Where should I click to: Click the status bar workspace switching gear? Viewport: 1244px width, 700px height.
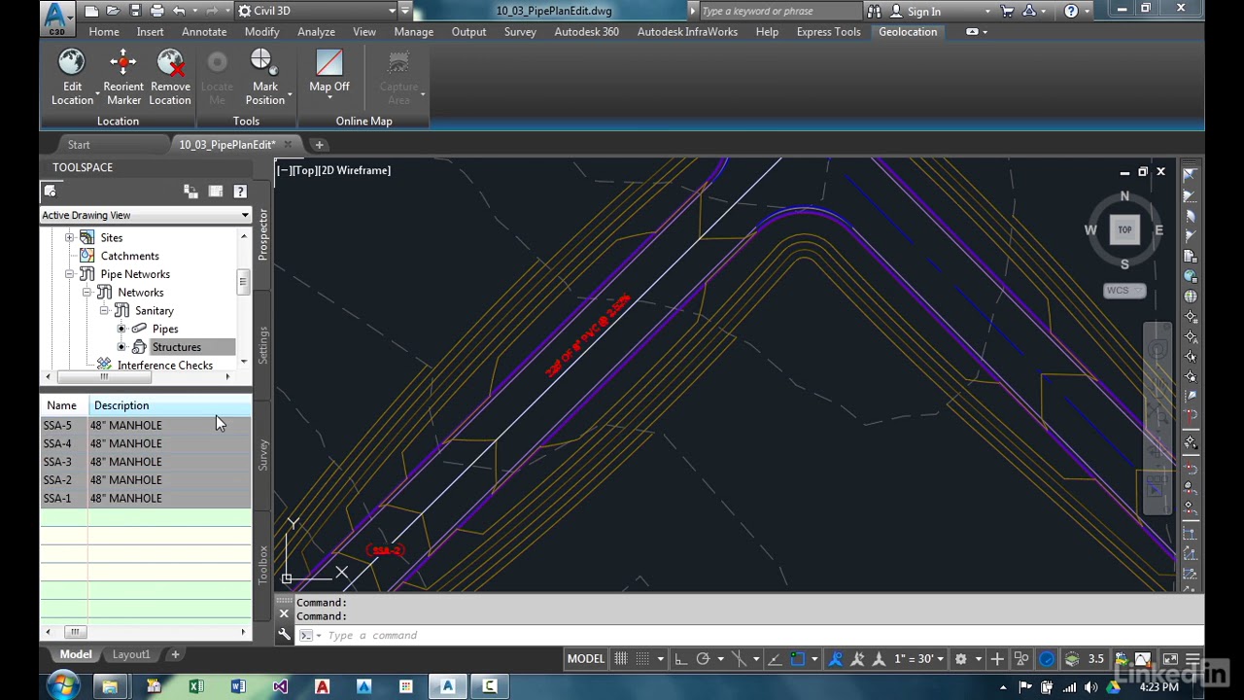[x=960, y=659]
